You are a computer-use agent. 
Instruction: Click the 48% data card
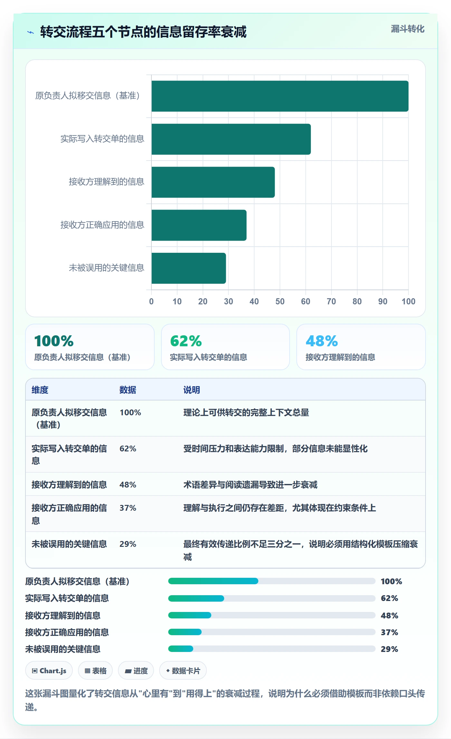(361, 347)
